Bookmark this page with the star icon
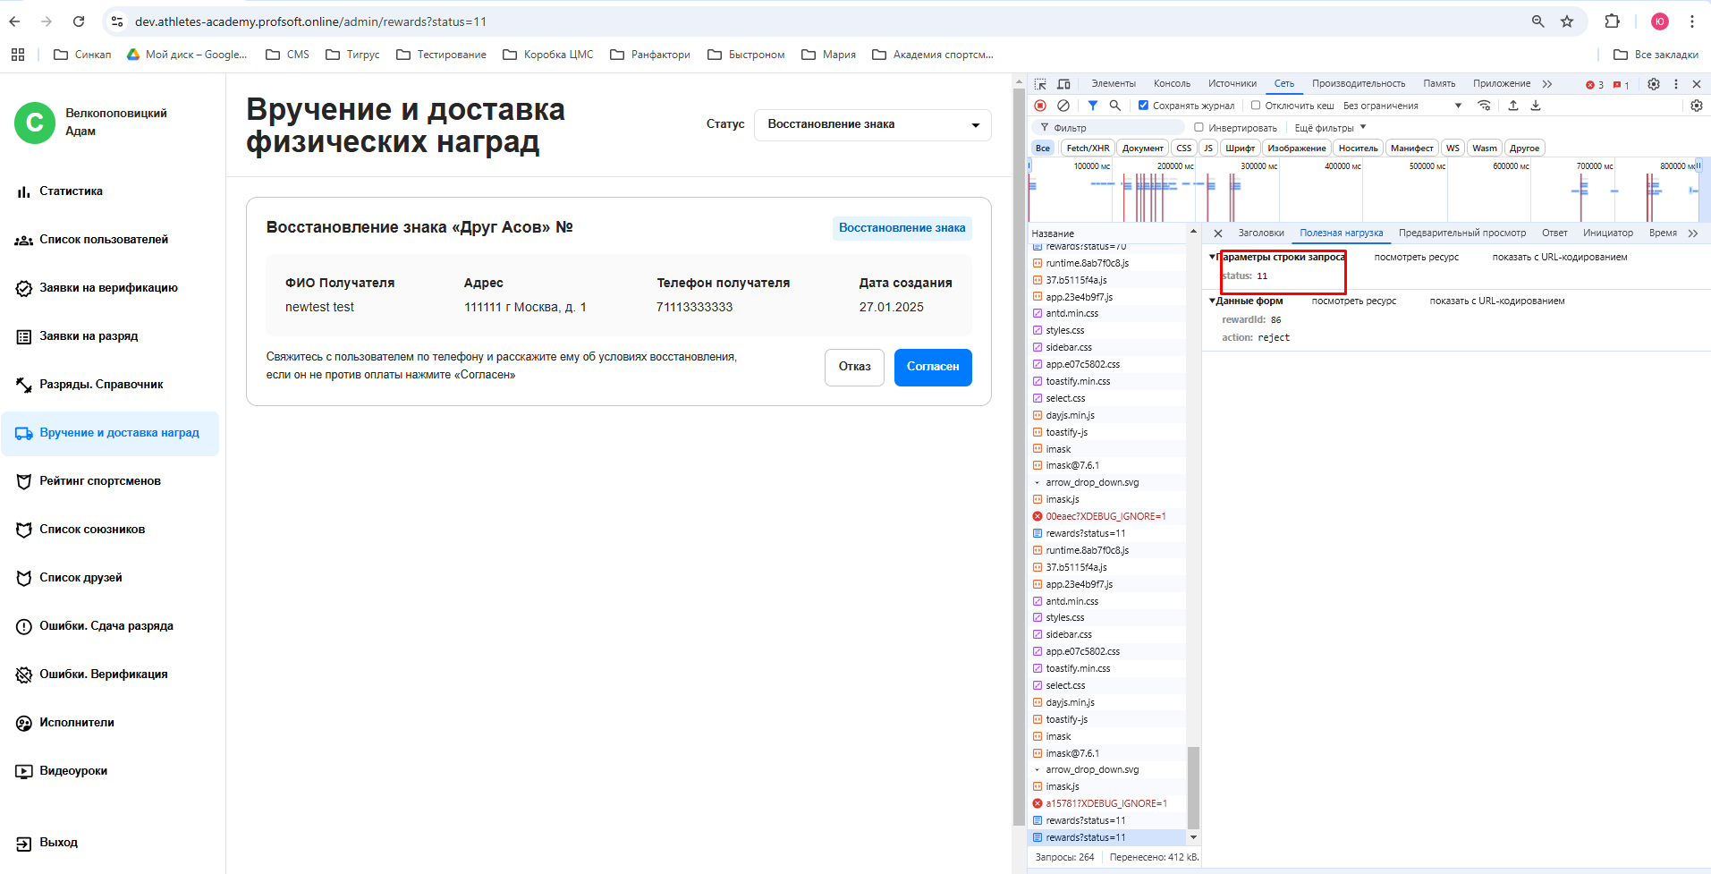 (1567, 21)
